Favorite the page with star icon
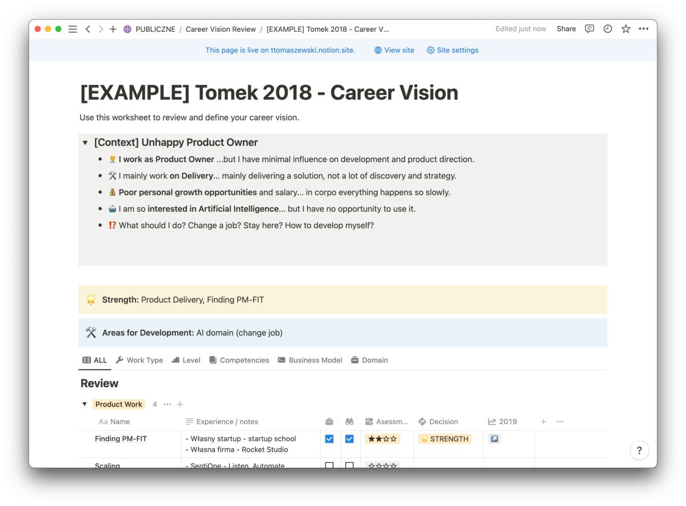 tap(626, 29)
